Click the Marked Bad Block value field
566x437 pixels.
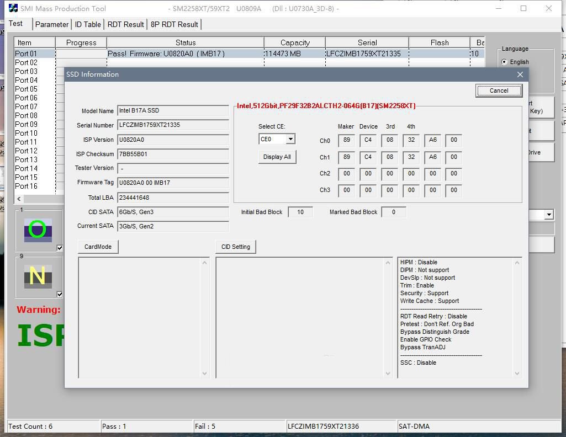[x=394, y=212]
